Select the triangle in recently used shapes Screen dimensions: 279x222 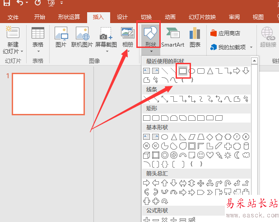pyautogui.click(x=210, y=71)
